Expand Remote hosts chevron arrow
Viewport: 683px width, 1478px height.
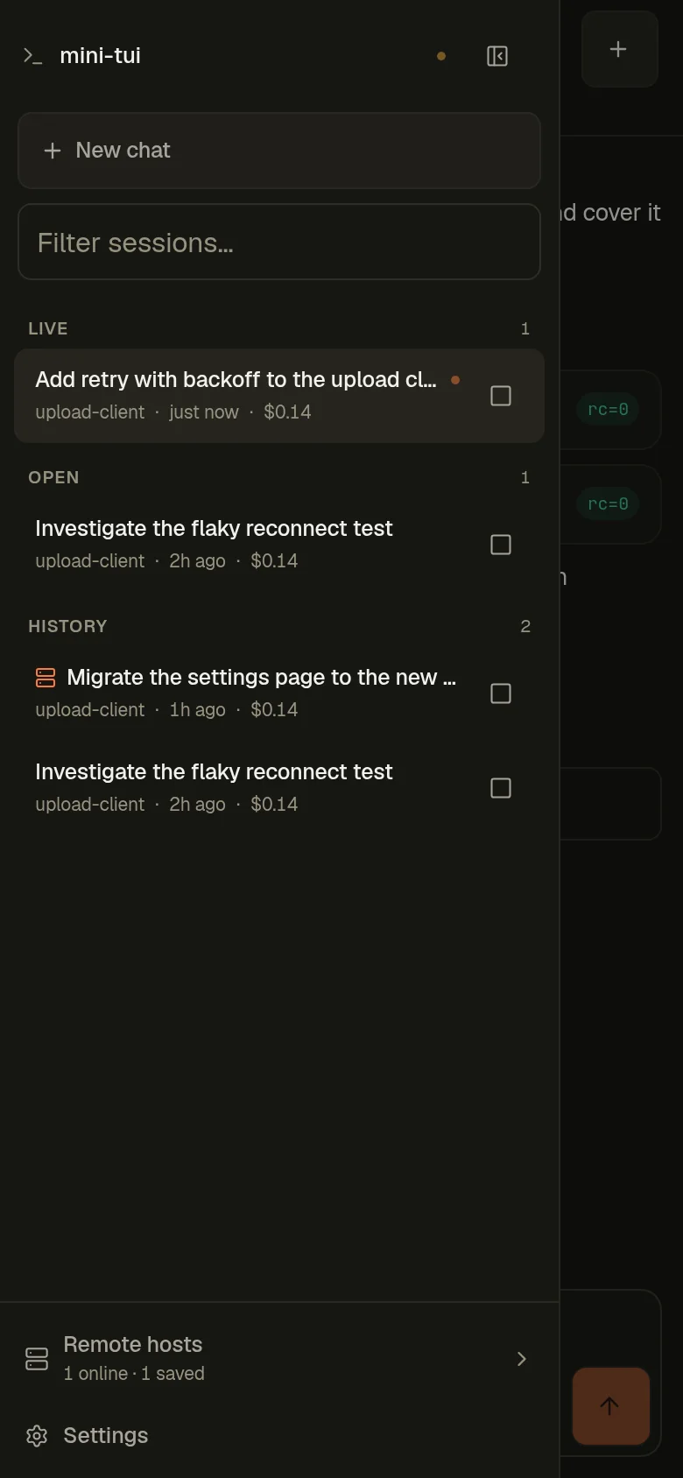[x=522, y=1359]
